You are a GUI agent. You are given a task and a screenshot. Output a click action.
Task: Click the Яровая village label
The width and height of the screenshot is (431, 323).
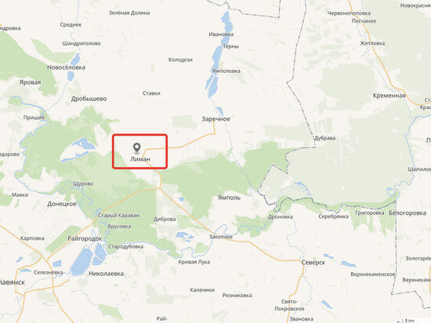[x=31, y=82]
